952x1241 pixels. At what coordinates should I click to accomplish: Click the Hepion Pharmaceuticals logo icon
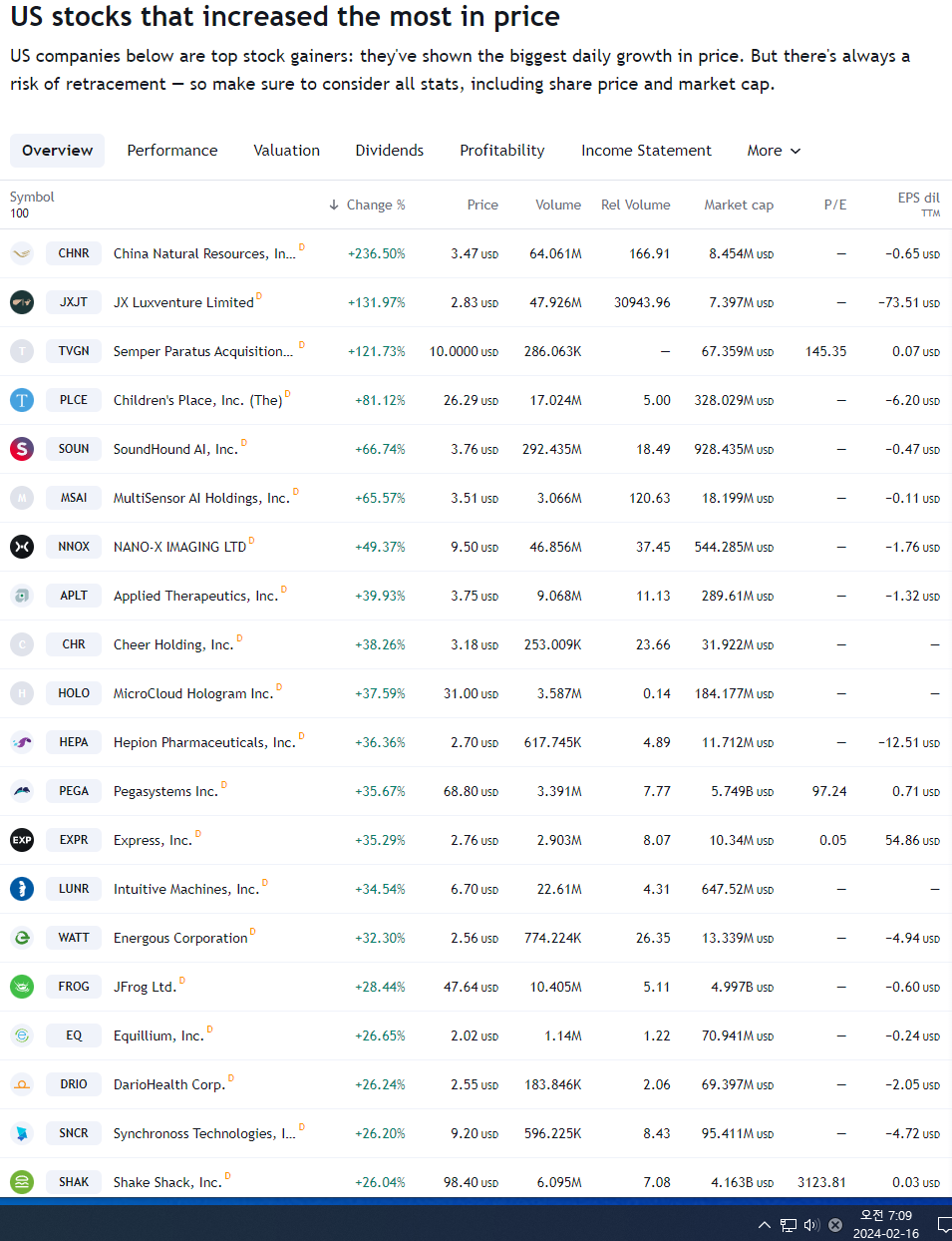22,742
